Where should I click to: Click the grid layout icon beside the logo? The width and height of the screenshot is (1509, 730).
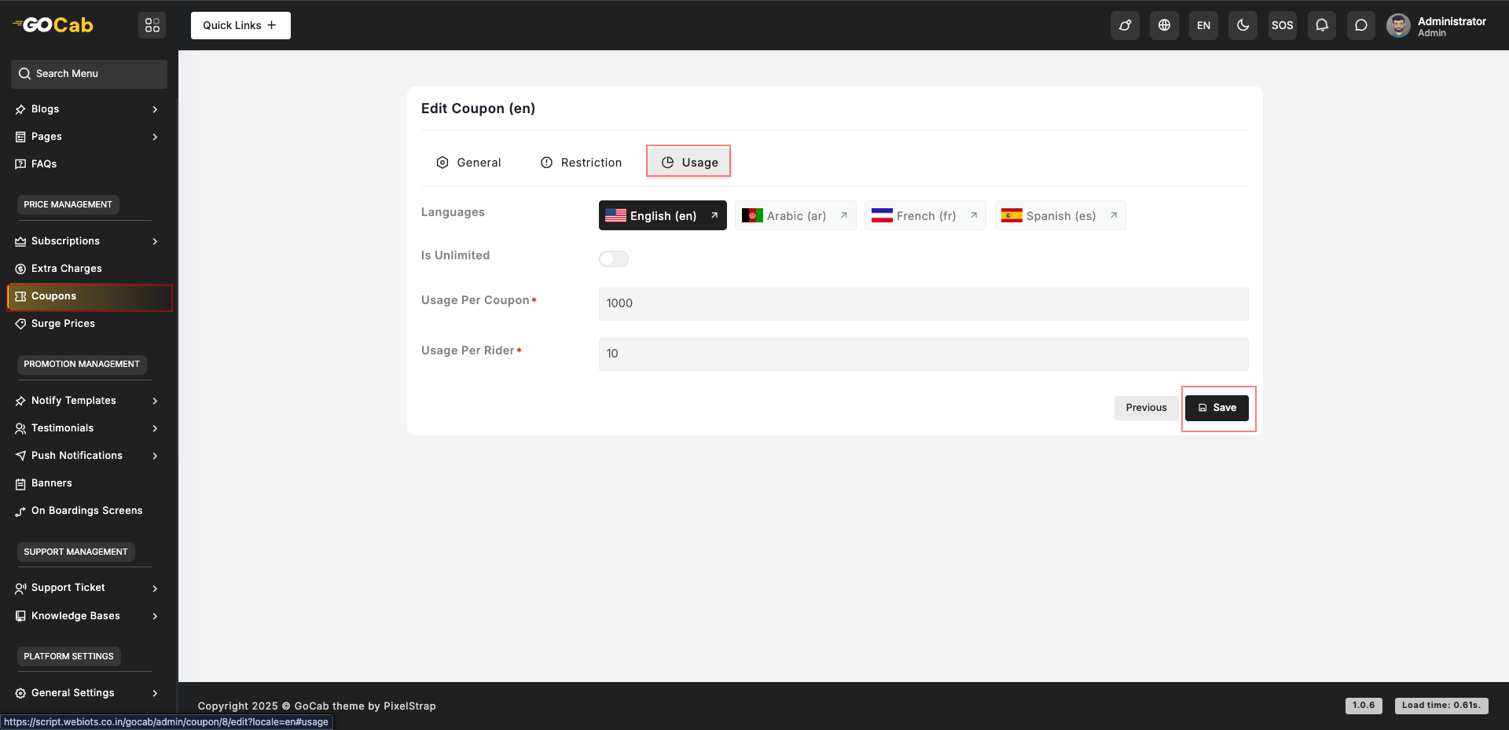click(152, 25)
